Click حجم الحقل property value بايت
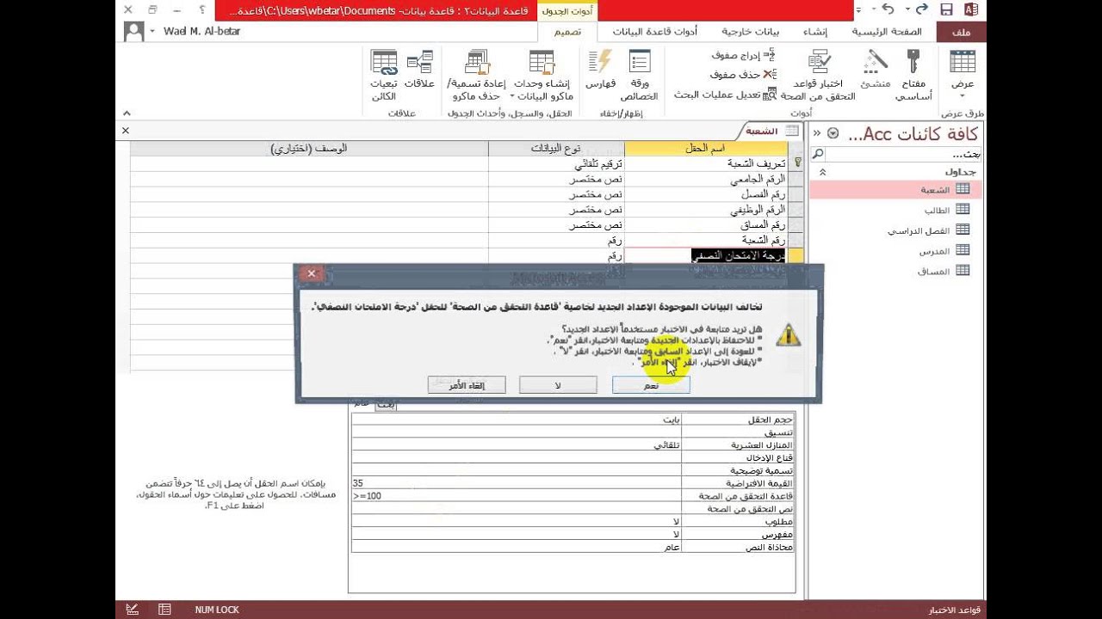The height and width of the screenshot is (619, 1102). (x=517, y=420)
